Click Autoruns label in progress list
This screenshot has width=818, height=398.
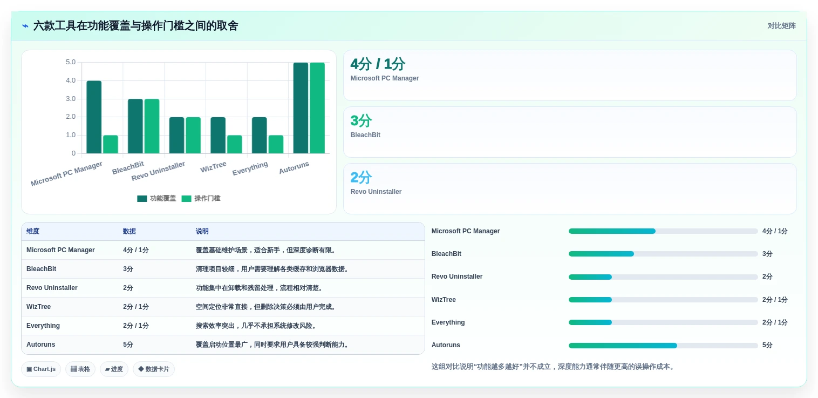click(446, 345)
